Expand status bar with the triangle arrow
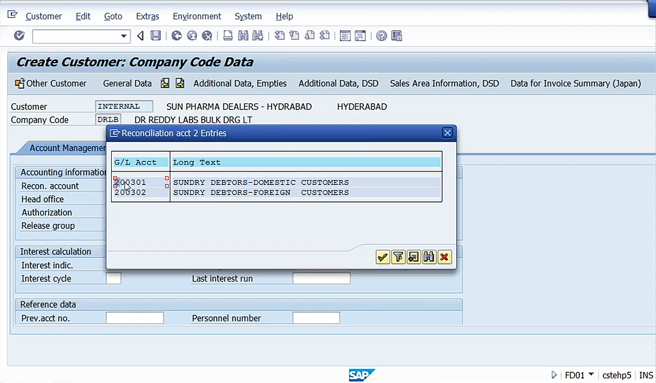The width and height of the screenshot is (656, 383). 554,375
